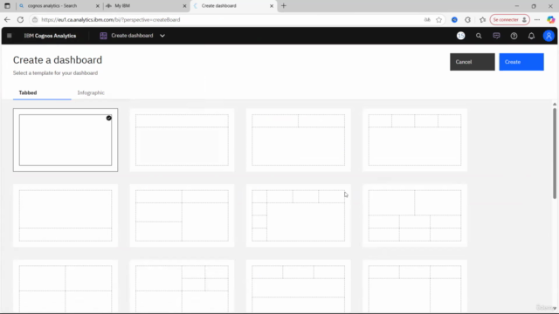The width and height of the screenshot is (559, 314).
Task: Select the four-quadrant grid template
Action: (66, 287)
